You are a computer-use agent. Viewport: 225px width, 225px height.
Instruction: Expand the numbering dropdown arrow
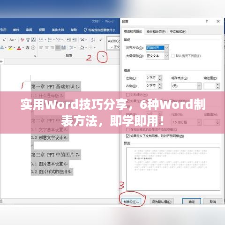[54, 40]
